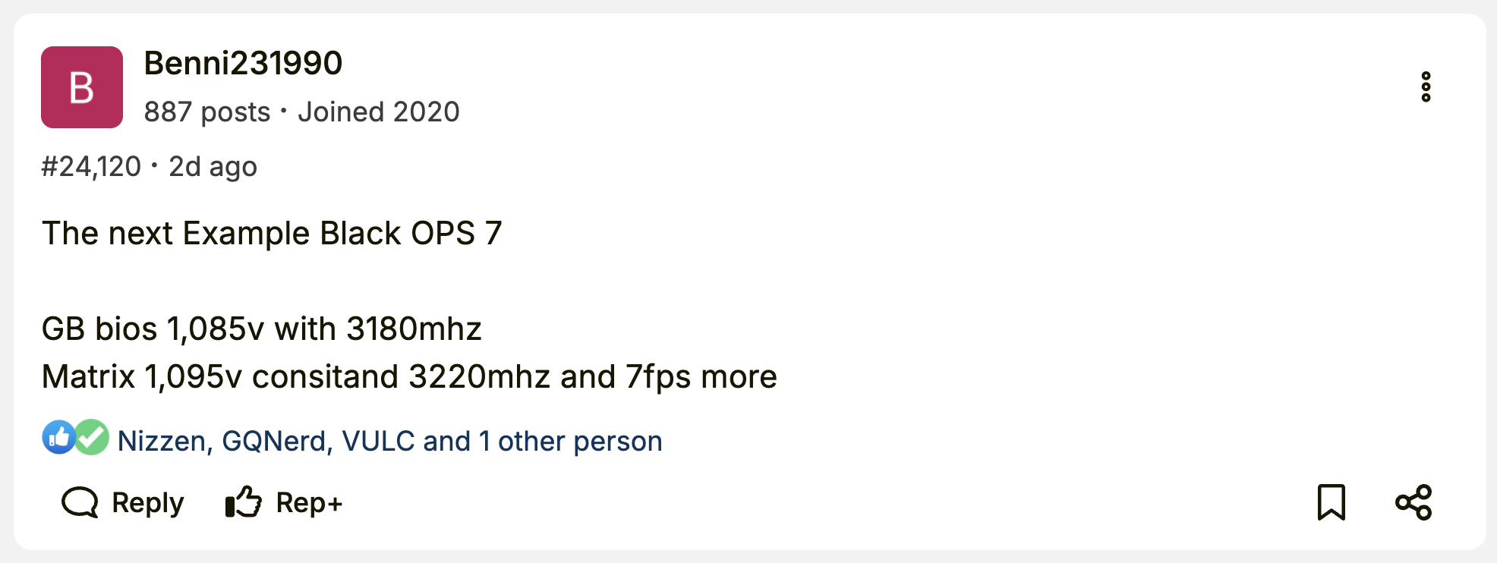Screen dimensions: 1497x563
Task: Click the Rep+ thumbs-up outline icon
Action: point(244,502)
